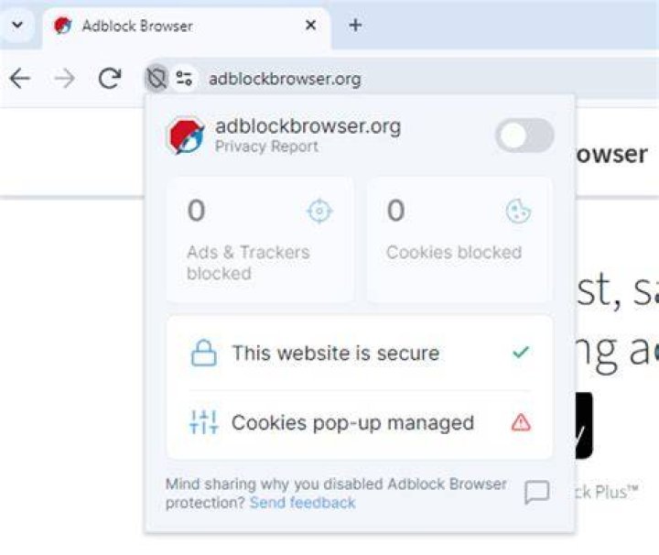Click the Ads & Trackers blocked card

pos(260,240)
